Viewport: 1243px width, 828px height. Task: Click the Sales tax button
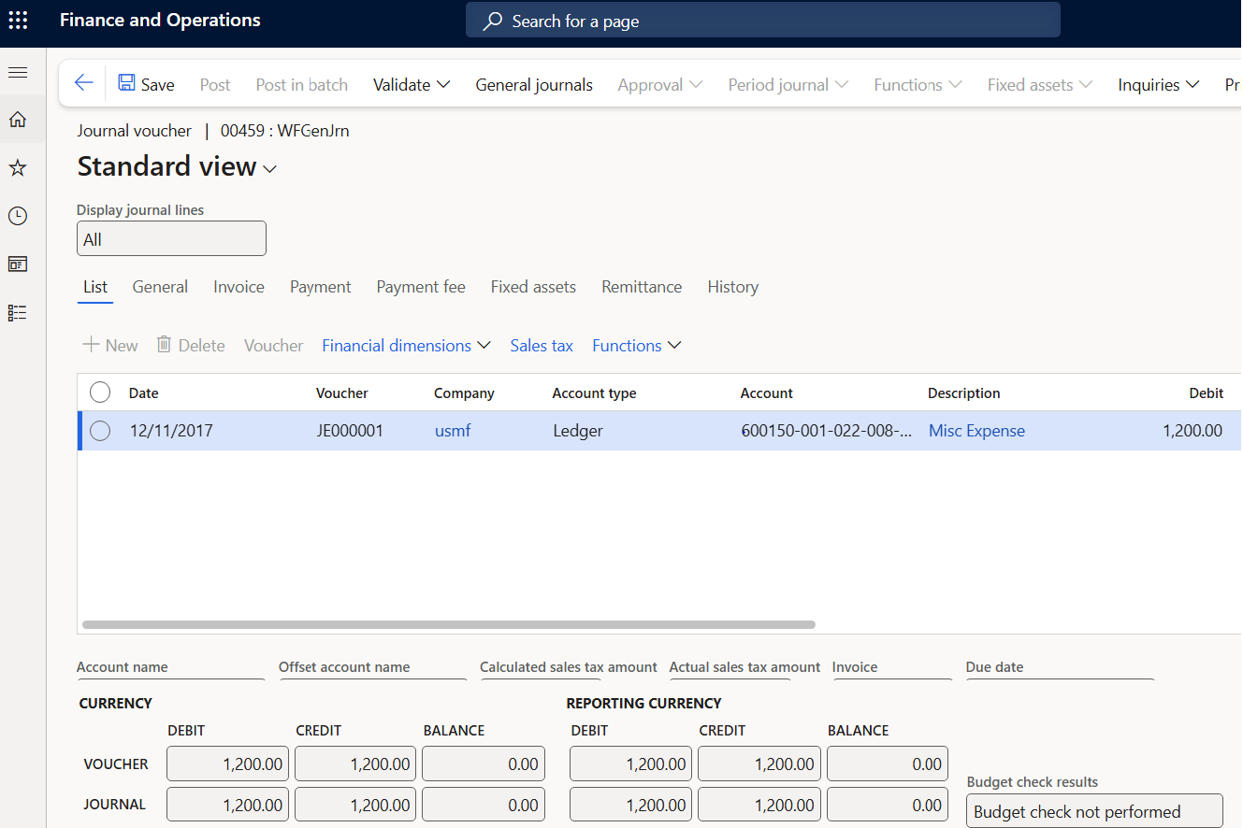[x=542, y=346]
